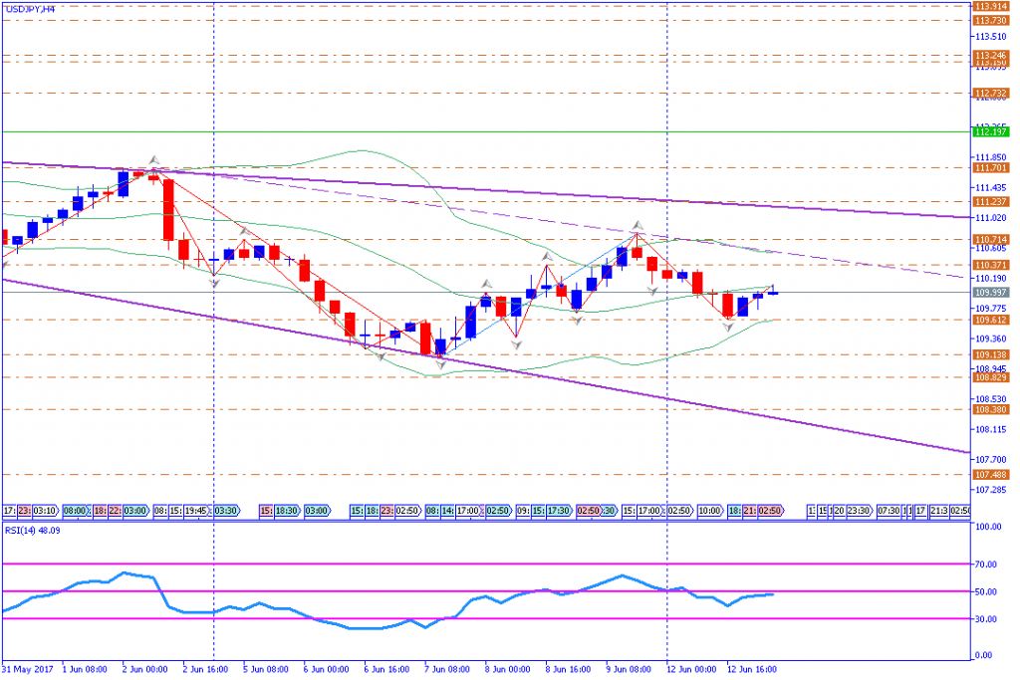Select the 108.380 price level label

point(989,409)
